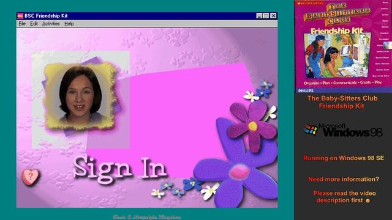Click the Windows 98 logo
Viewport: 392px width, 220px height.
343,130
